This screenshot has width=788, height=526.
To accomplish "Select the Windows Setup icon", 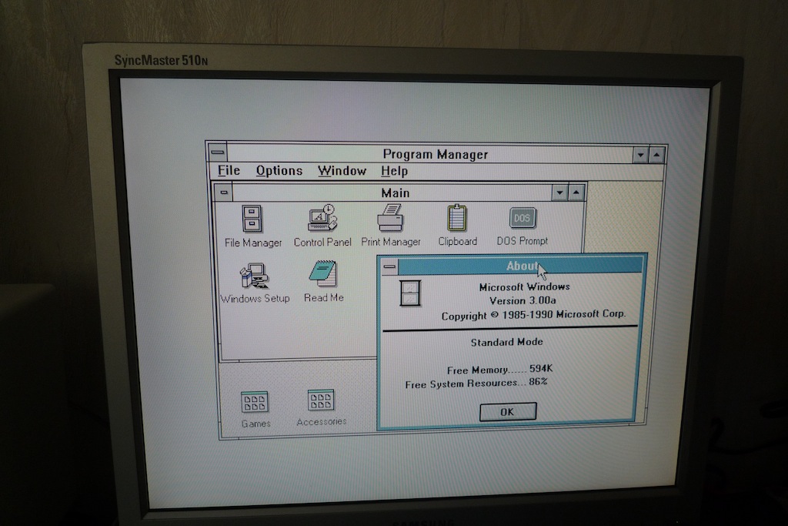I will coord(254,276).
